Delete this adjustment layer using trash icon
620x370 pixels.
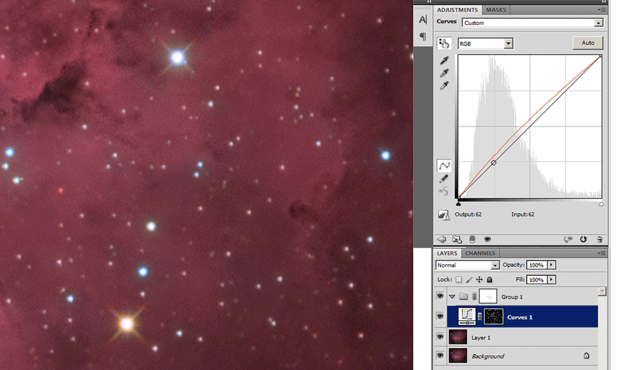pyautogui.click(x=599, y=239)
